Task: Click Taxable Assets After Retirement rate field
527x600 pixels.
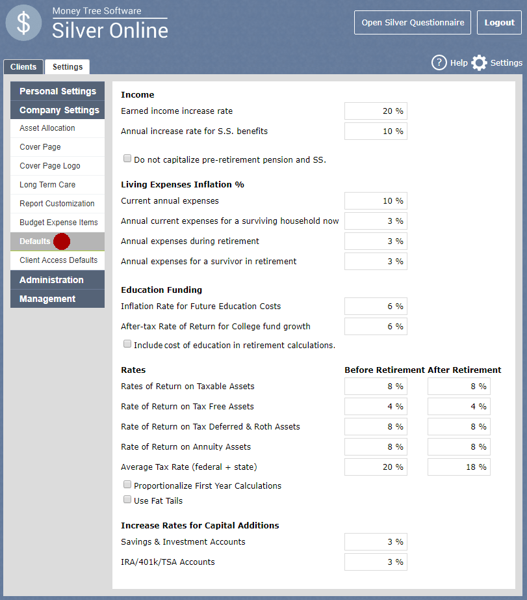Action: tap(459, 387)
